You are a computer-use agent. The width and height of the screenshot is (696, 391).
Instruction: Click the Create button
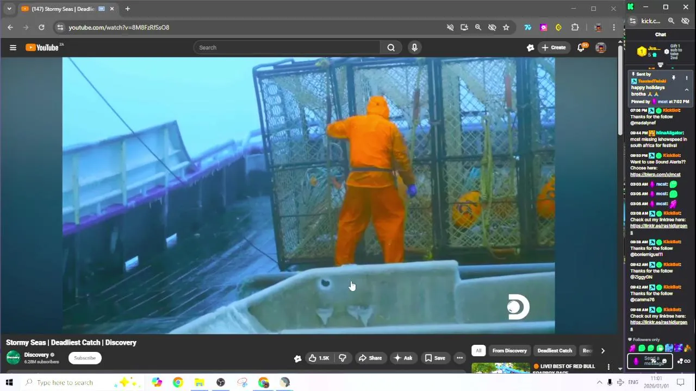pyautogui.click(x=554, y=48)
